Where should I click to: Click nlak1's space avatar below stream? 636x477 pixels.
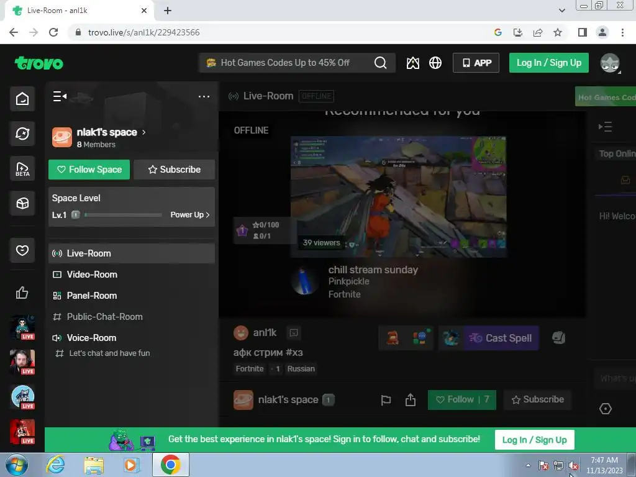coord(243,400)
